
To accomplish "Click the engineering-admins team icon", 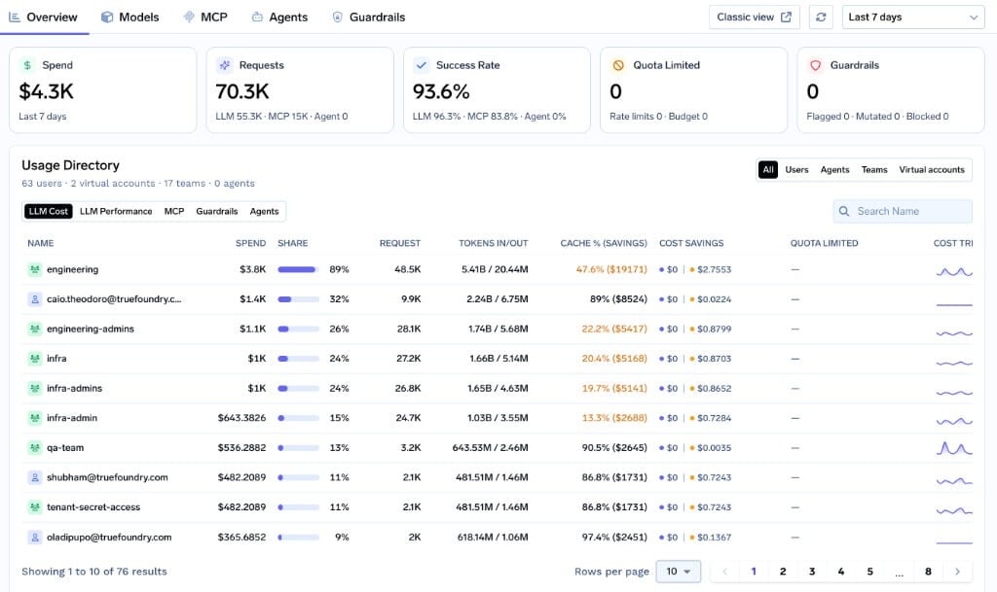I will (35, 330).
